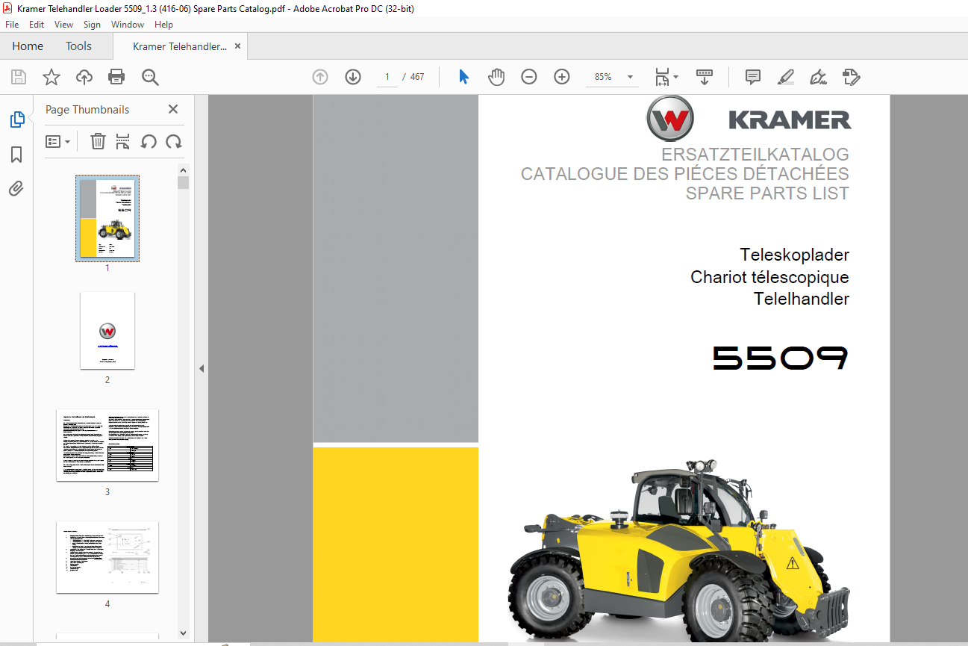Click the Teleskoplader text line
The width and height of the screenshot is (968, 646).
point(794,255)
